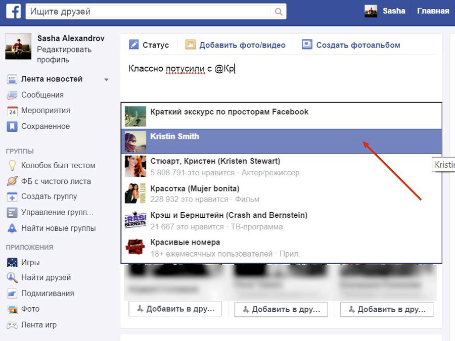Click the Sasha Alexandrov name link
This screenshot has height=341, width=455.
tap(71, 38)
